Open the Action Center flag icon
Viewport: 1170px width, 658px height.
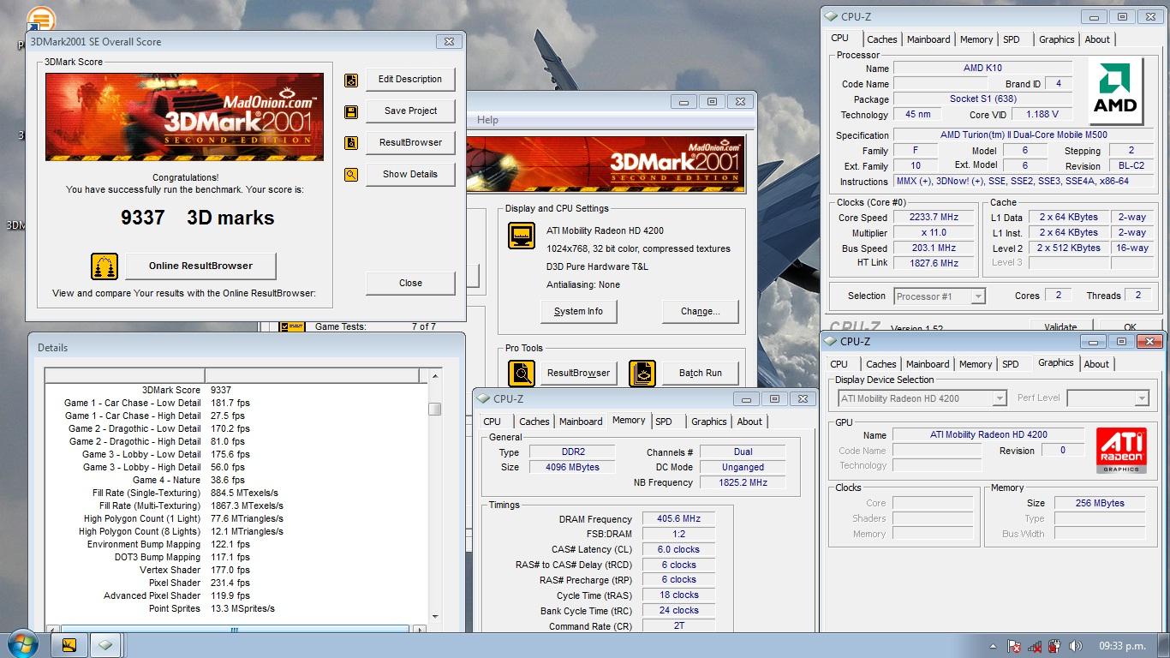(1014, 646)
